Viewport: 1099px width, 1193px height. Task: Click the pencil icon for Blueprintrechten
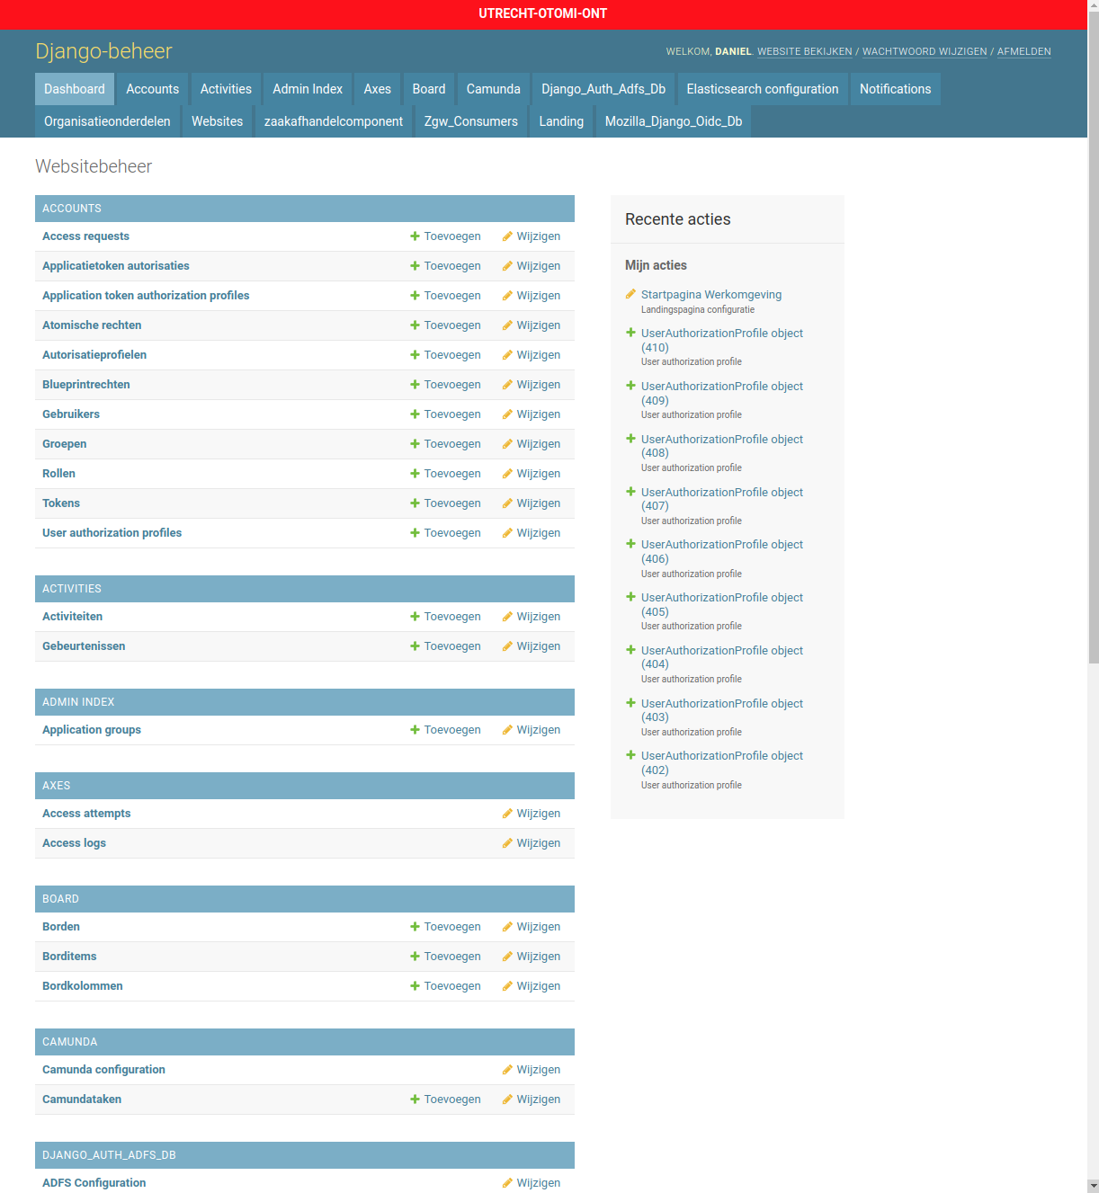pyautogui.click(x=507, y=385)
